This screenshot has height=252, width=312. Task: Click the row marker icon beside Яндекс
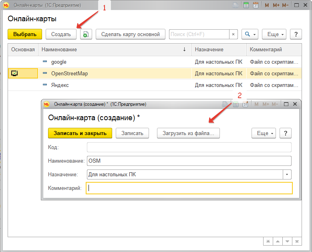click(45, 85)
